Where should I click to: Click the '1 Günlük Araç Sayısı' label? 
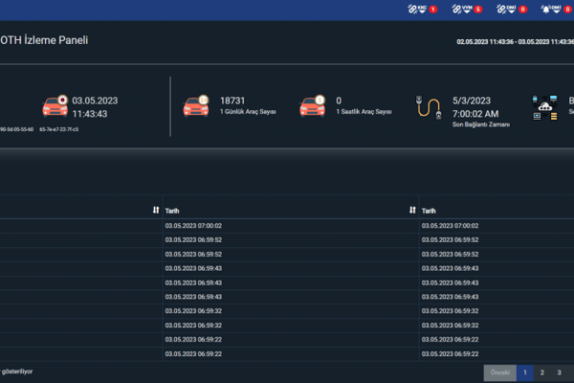(248, 112)
